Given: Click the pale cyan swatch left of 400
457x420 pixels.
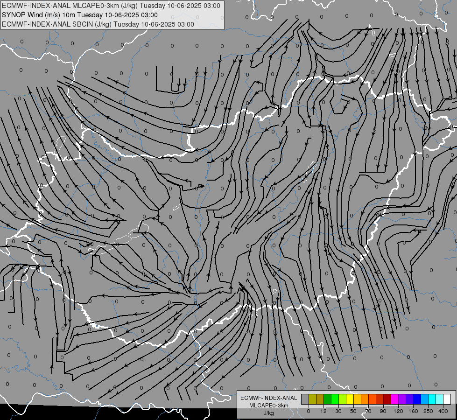Looking at the screenshot, I should point(440,399).
